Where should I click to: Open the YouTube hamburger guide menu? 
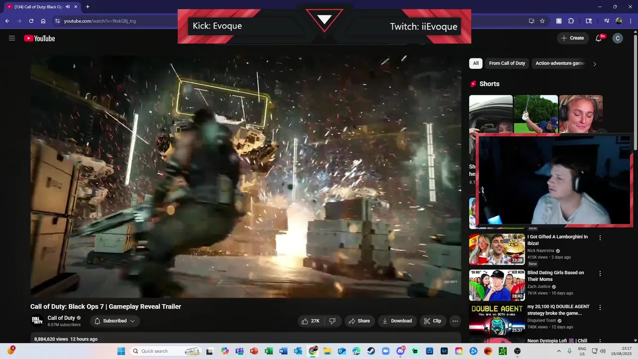[12, 38]
